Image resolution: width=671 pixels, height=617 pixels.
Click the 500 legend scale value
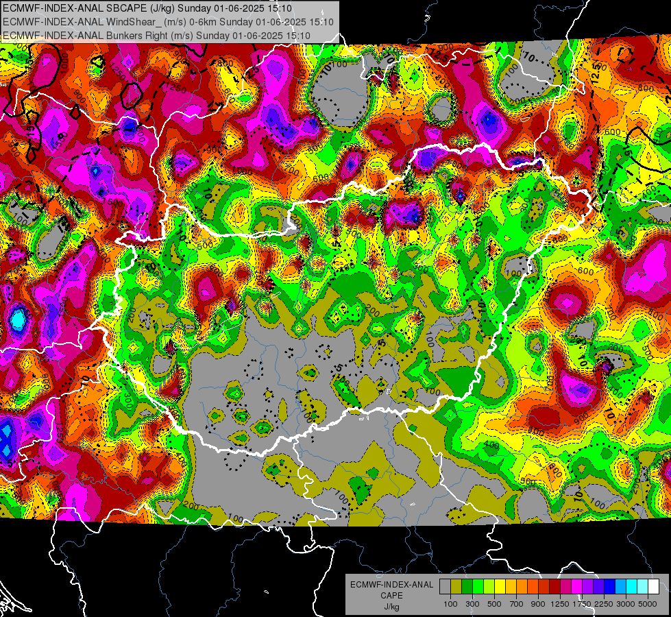[x=494, y=604]
